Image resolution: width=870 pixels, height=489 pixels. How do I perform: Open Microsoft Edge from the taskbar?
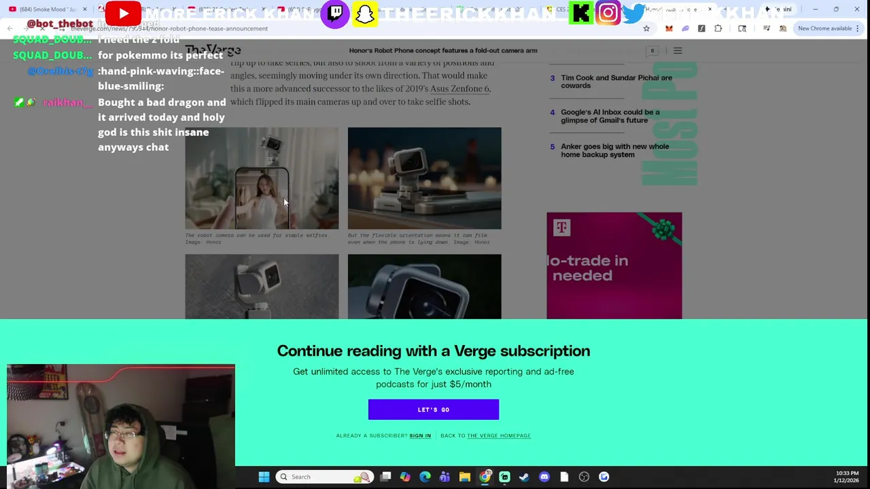425,477
